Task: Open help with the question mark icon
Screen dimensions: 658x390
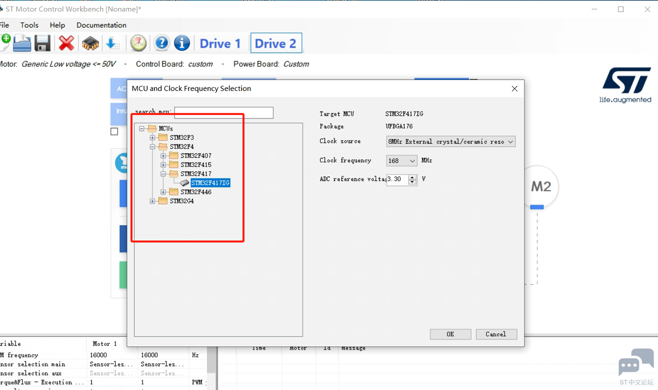Action: [x=161, y=43]
